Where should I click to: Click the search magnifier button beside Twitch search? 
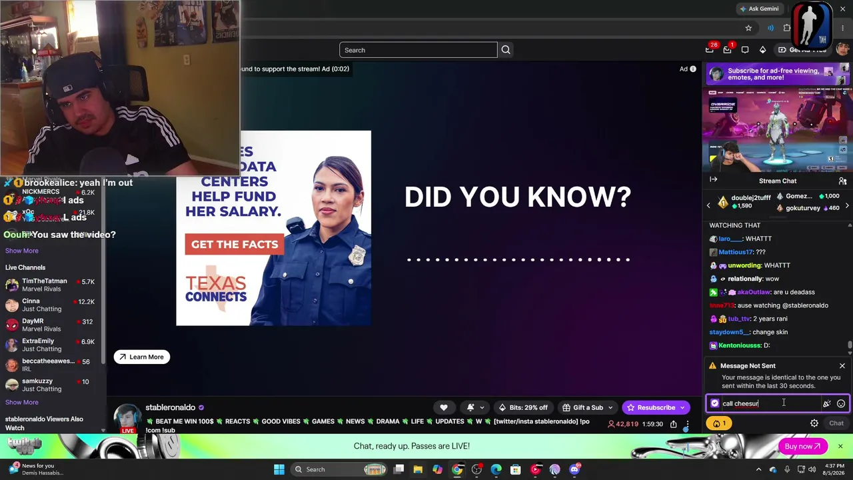tap(506, 50)
